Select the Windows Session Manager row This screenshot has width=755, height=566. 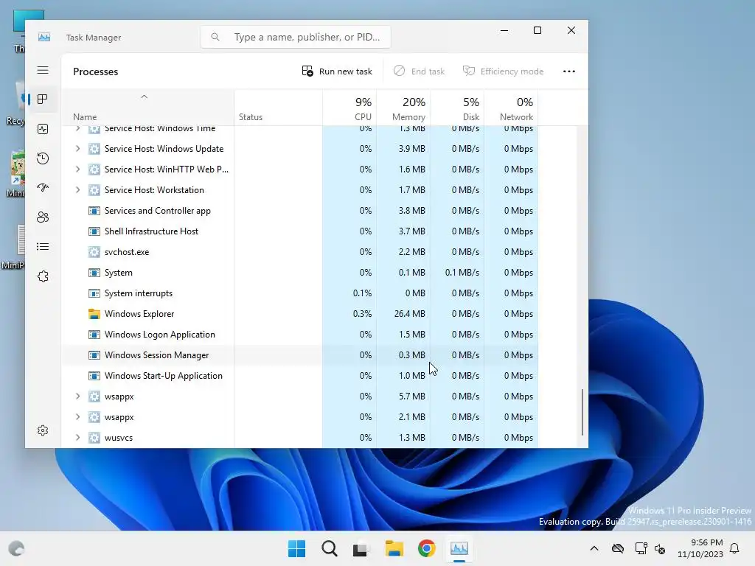[x=300, y=355]
